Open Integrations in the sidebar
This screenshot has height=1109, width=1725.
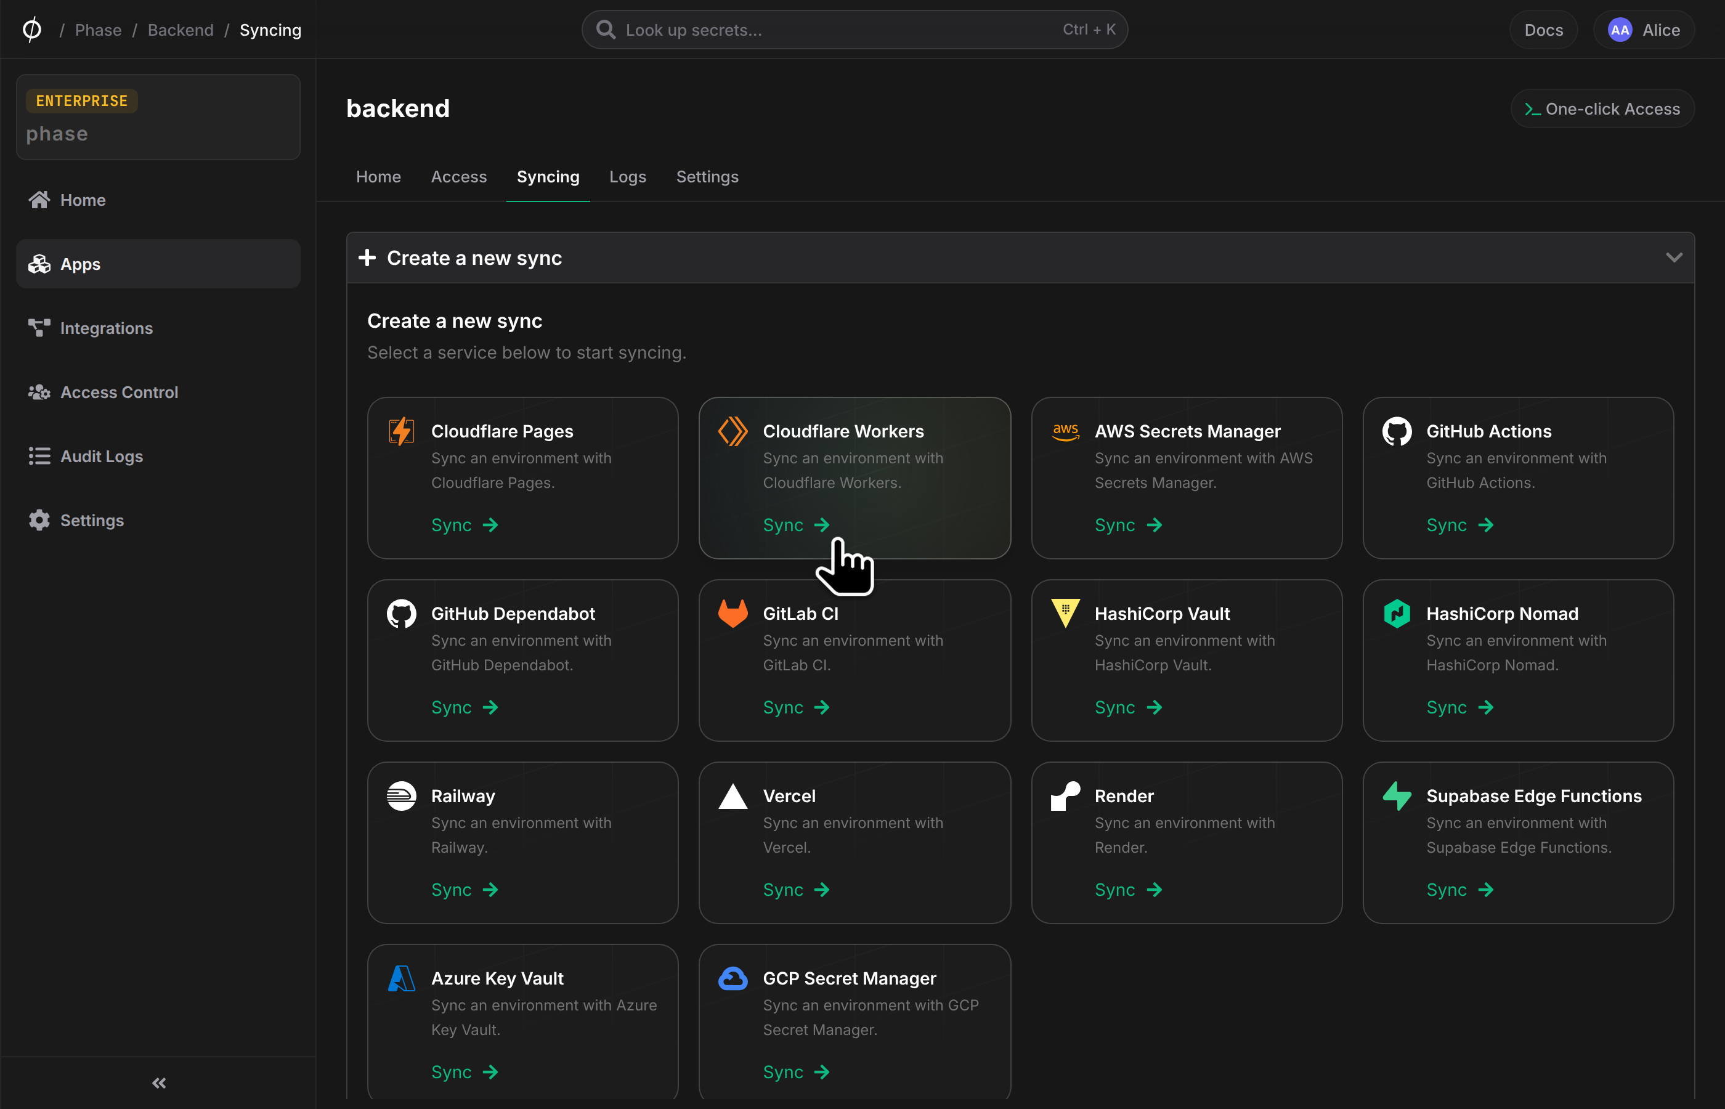pos(158,328)
